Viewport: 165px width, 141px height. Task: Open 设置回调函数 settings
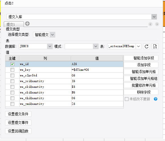coord(18,131)
